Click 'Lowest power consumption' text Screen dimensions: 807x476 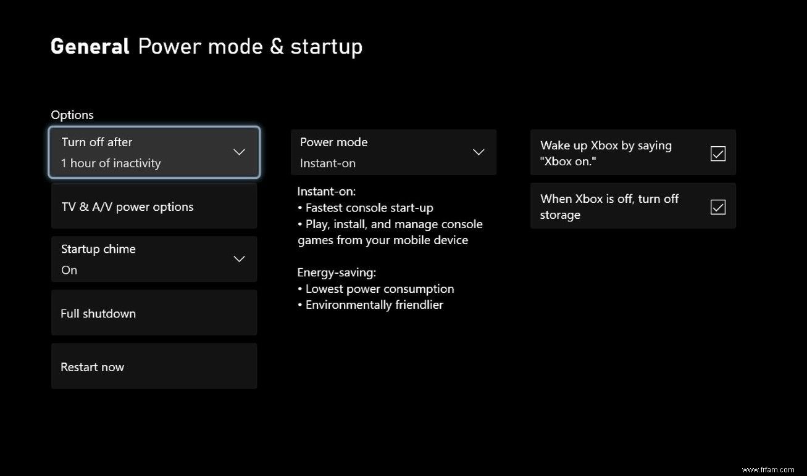pyautogui.click(x=380, y=289)
